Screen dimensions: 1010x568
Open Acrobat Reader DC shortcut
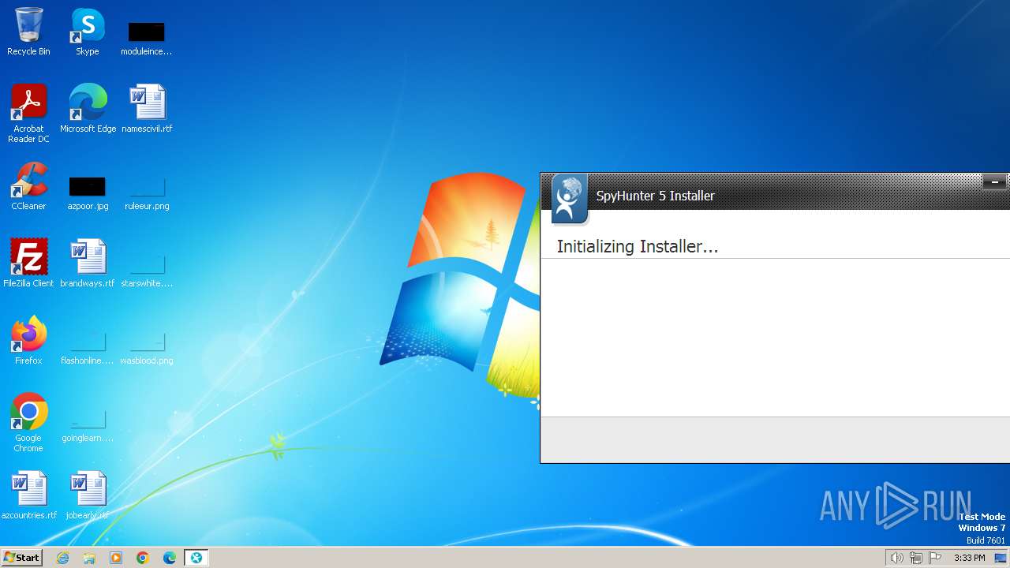click(x=28, y=113)
